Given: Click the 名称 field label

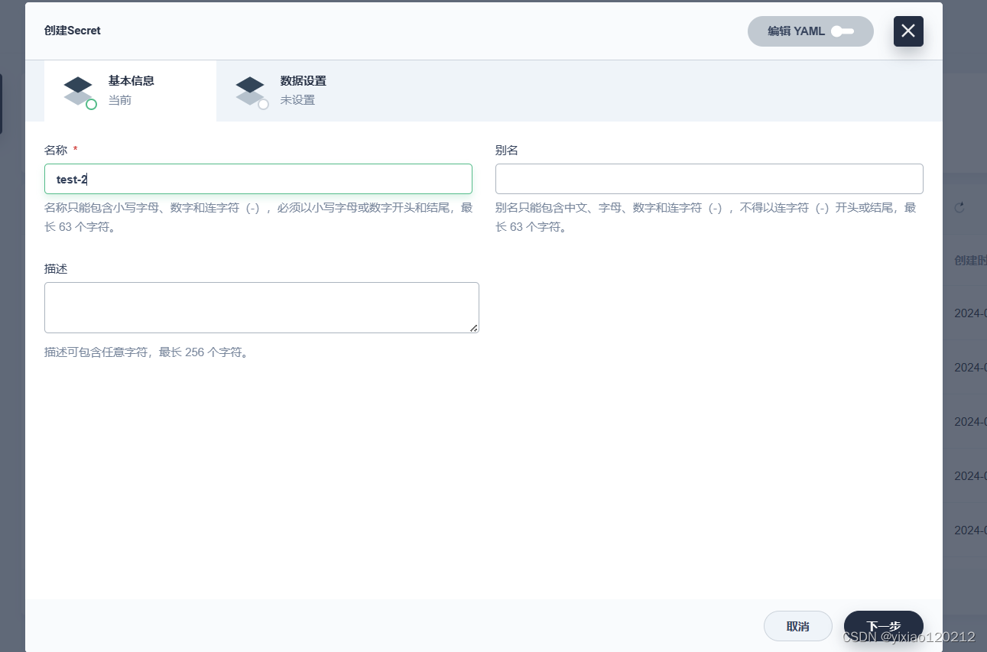Looking at the screenshot, I should (56, 151).
